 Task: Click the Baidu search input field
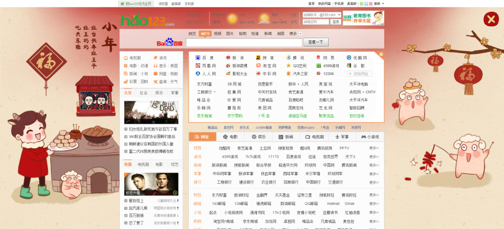244,43
